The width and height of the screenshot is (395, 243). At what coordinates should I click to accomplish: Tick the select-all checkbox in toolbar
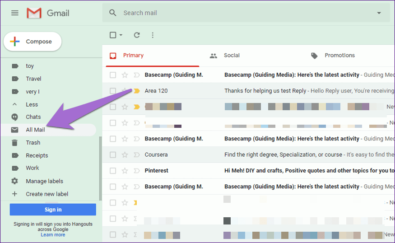113,35
